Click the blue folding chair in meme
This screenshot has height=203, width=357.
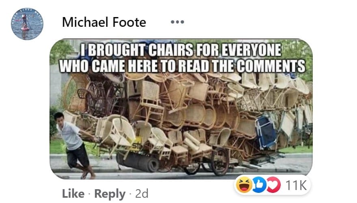click(x=266, y=132)
